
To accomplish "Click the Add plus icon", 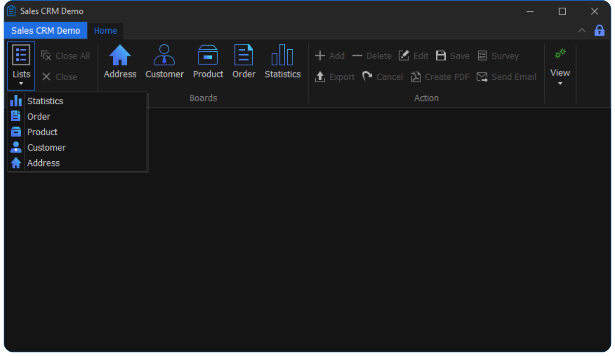I will click(320, 56).
